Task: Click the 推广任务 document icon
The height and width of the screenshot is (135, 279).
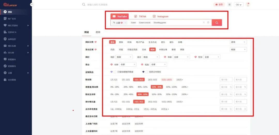Action: (x=5, y=19)
